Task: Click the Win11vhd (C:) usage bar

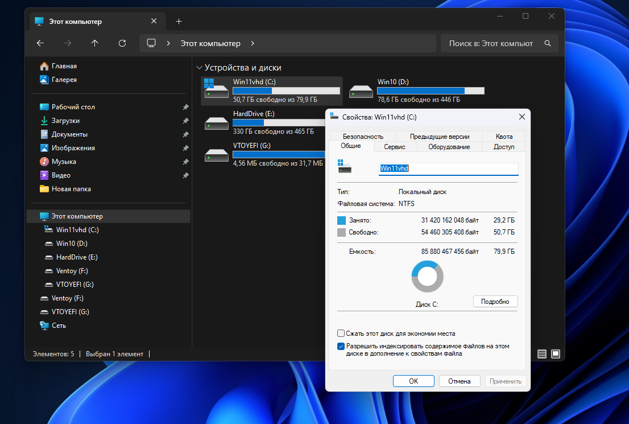Action: [x=287, y=90]
